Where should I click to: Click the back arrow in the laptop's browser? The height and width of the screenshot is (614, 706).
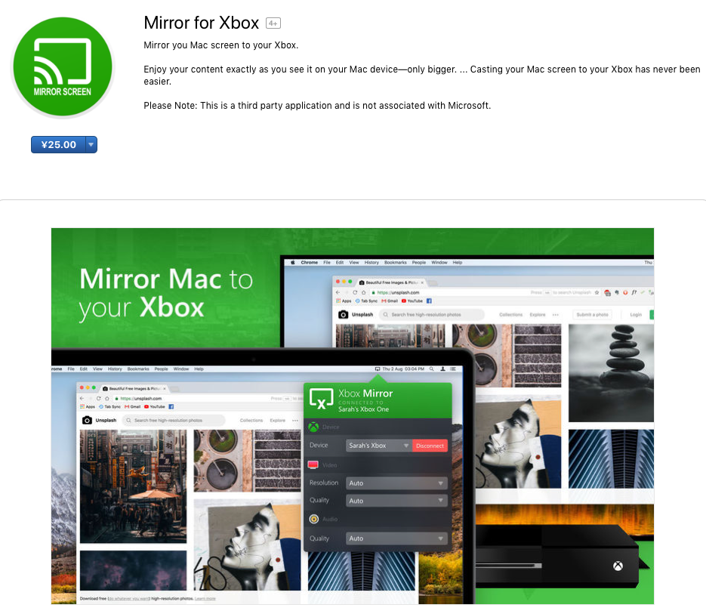pos(82,399)
